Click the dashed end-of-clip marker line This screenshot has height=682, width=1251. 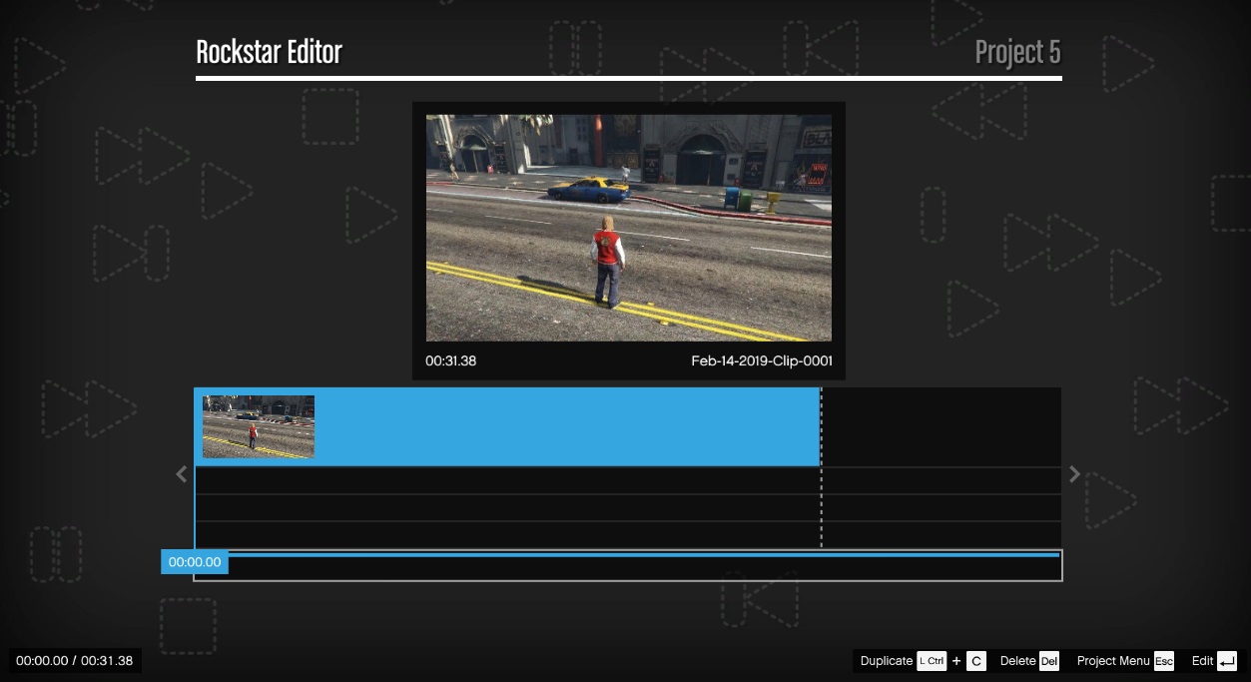coord(821,467)
